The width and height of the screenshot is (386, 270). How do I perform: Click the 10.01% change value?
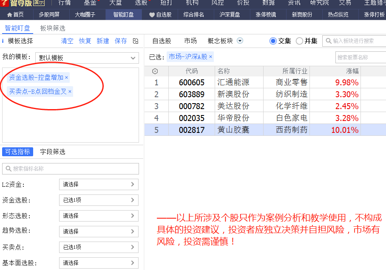pos(345,130)
